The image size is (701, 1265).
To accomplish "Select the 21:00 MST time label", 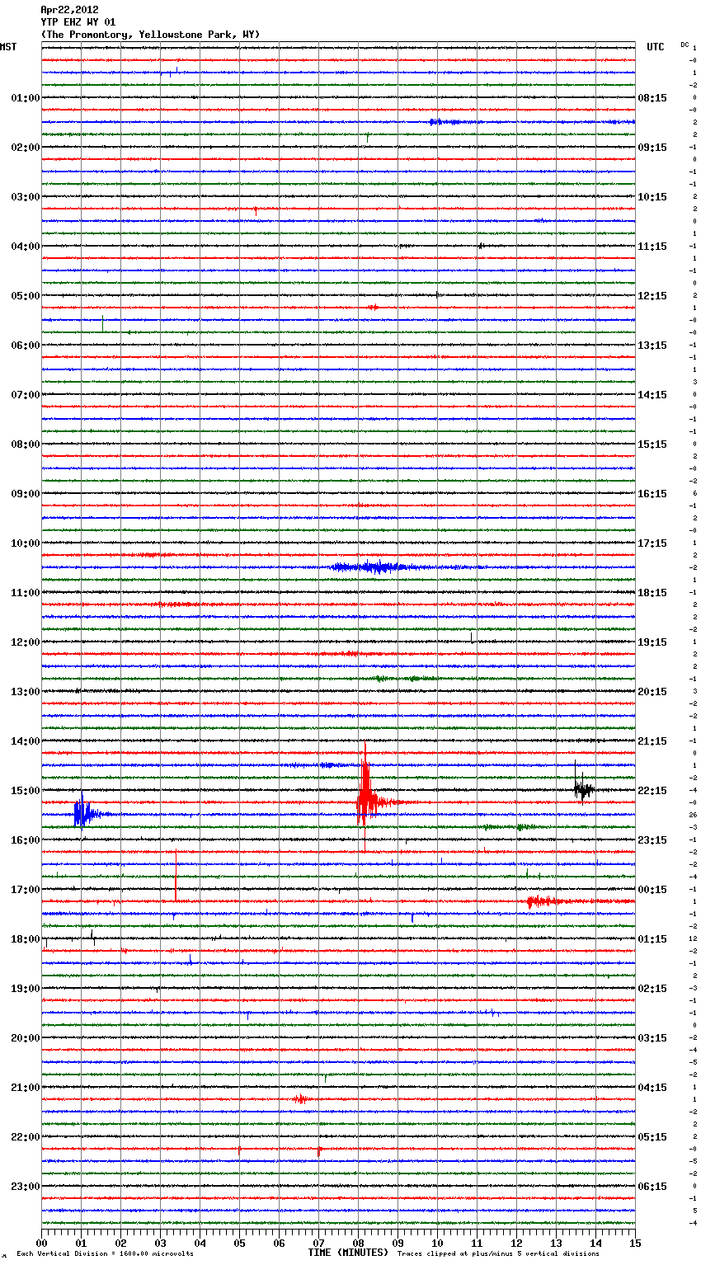I will point(25,1088).
